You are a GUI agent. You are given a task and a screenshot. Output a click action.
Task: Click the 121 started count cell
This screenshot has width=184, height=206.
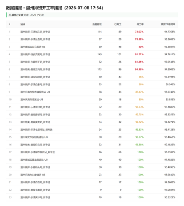(x=119, y=54)
